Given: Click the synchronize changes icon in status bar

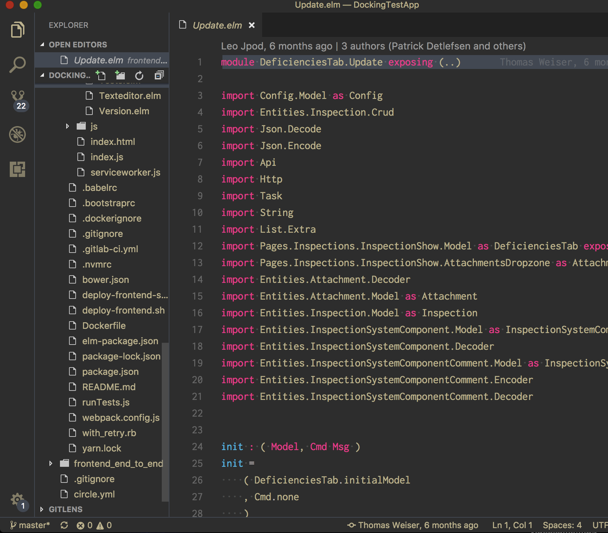Looking at the screenshot, I should [x=64, y=525].
